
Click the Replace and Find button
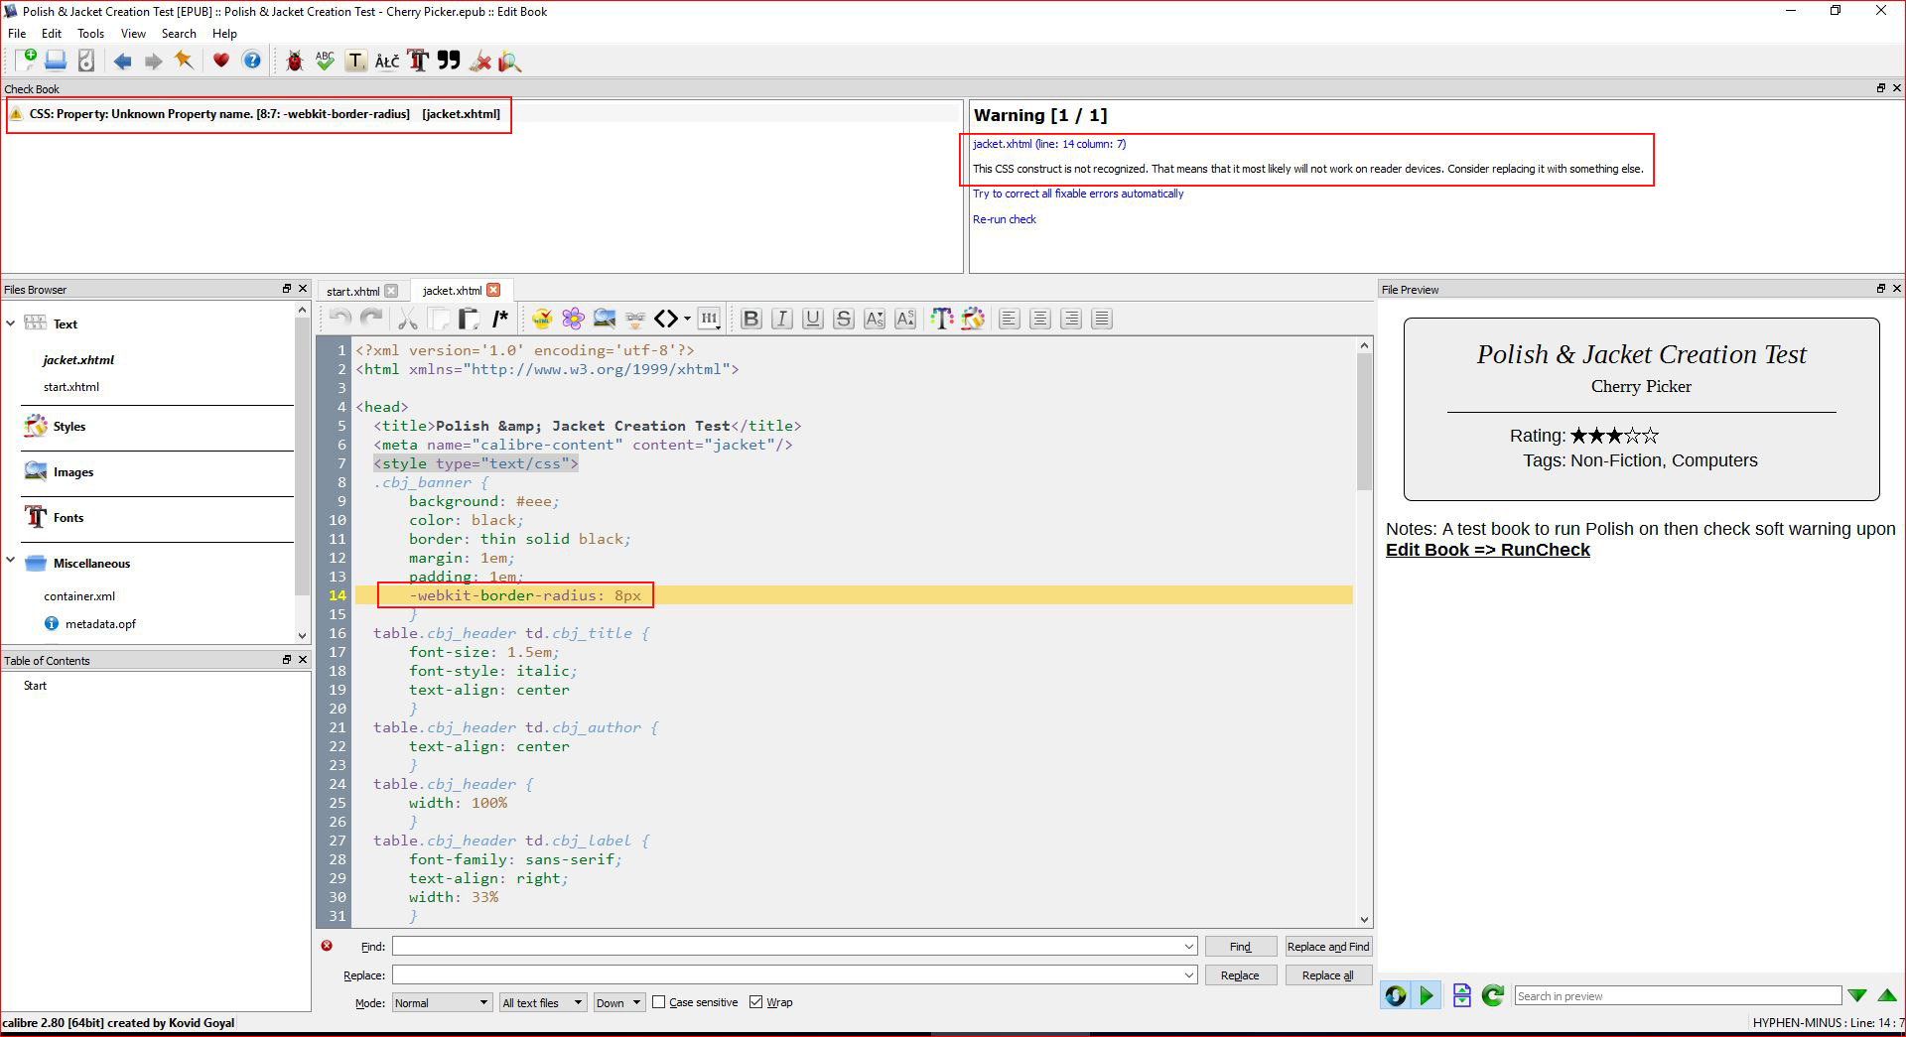[1327, 947]
